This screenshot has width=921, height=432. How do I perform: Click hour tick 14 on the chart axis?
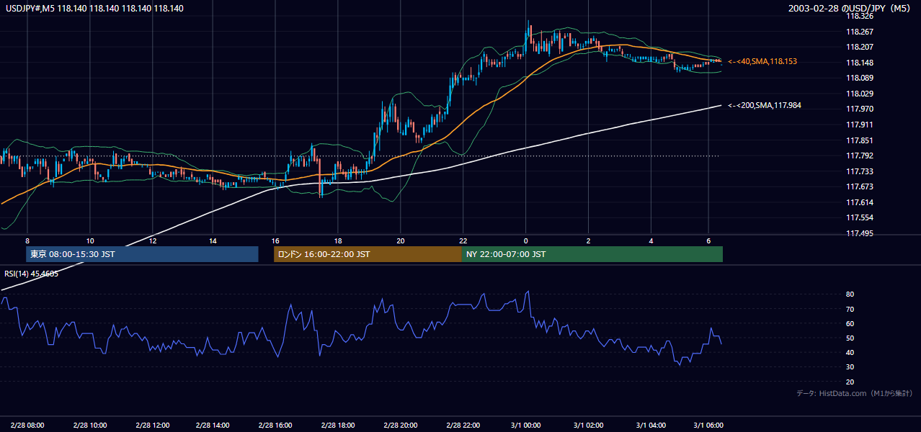click(x=213, y=240)
